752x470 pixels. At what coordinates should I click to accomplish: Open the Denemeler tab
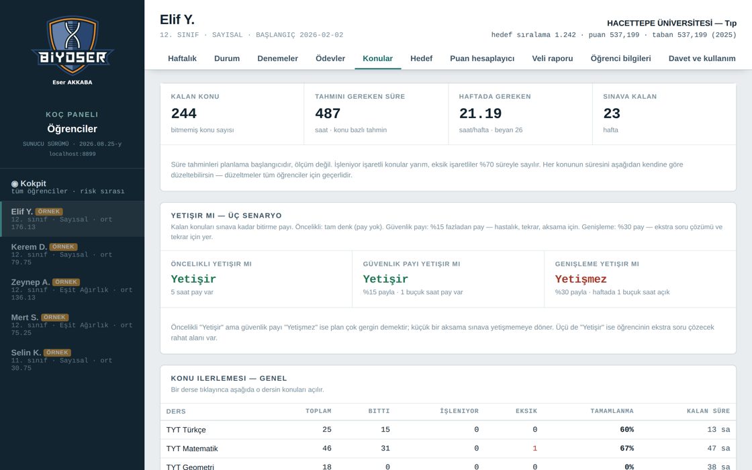pos(278,58)
